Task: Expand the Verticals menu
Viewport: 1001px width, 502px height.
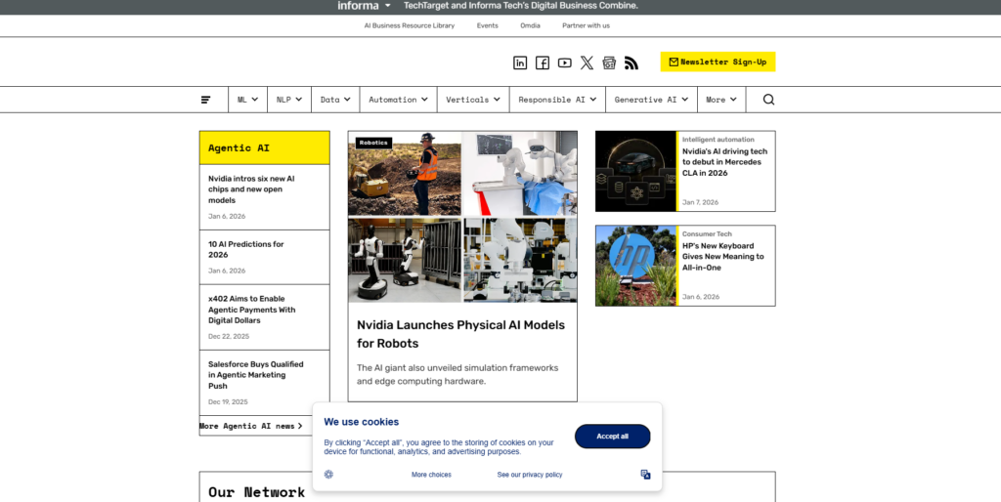Action: point(473,100)
